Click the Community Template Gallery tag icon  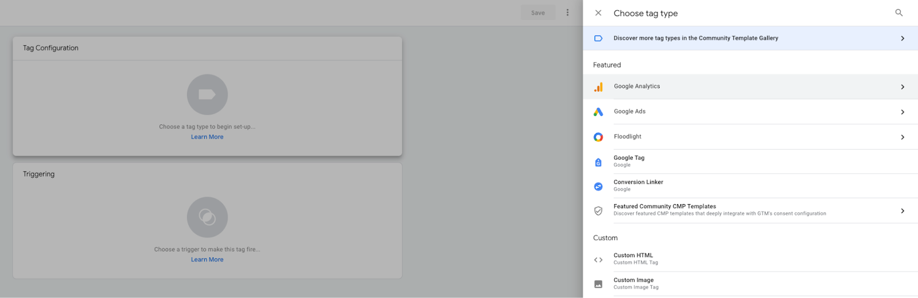(598, 38)
